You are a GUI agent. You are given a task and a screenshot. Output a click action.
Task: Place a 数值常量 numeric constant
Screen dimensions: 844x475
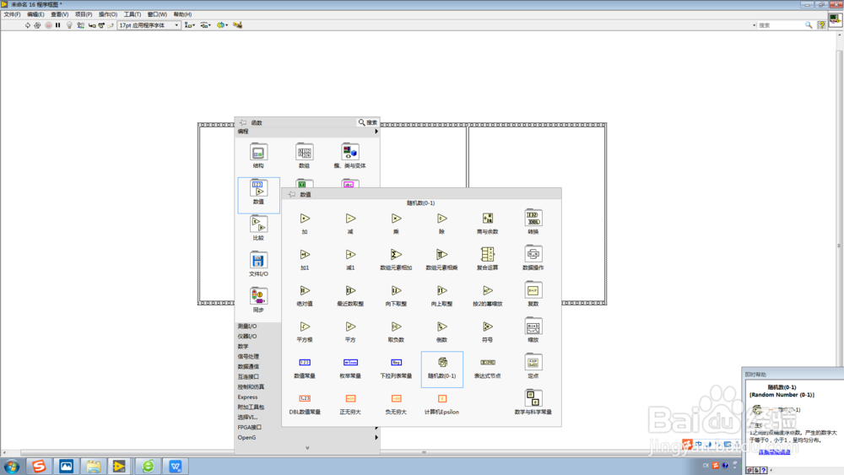pos(305,363)
